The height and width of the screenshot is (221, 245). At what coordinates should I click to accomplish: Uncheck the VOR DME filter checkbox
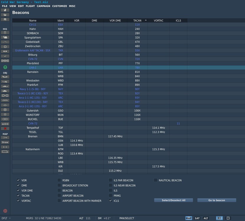point(18,190)
